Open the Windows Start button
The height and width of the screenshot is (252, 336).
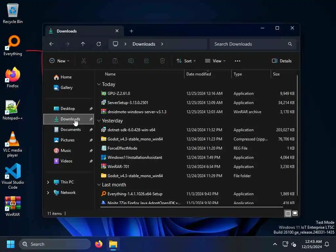(10, 244)
